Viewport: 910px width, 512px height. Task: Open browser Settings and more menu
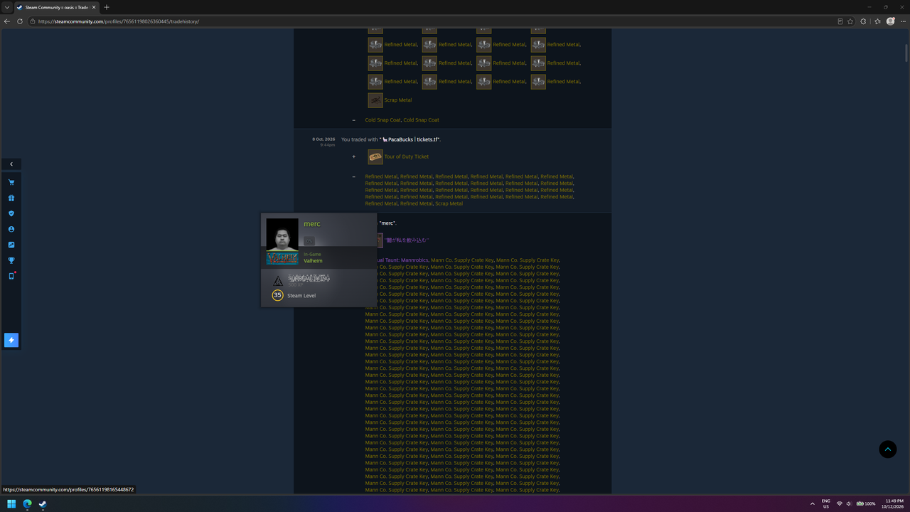coord(903,21)
